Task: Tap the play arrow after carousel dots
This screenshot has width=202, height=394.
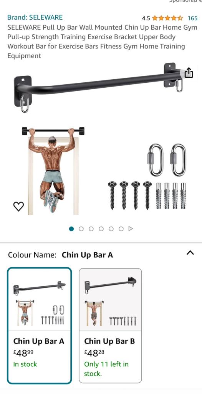Action: (131, 229)
